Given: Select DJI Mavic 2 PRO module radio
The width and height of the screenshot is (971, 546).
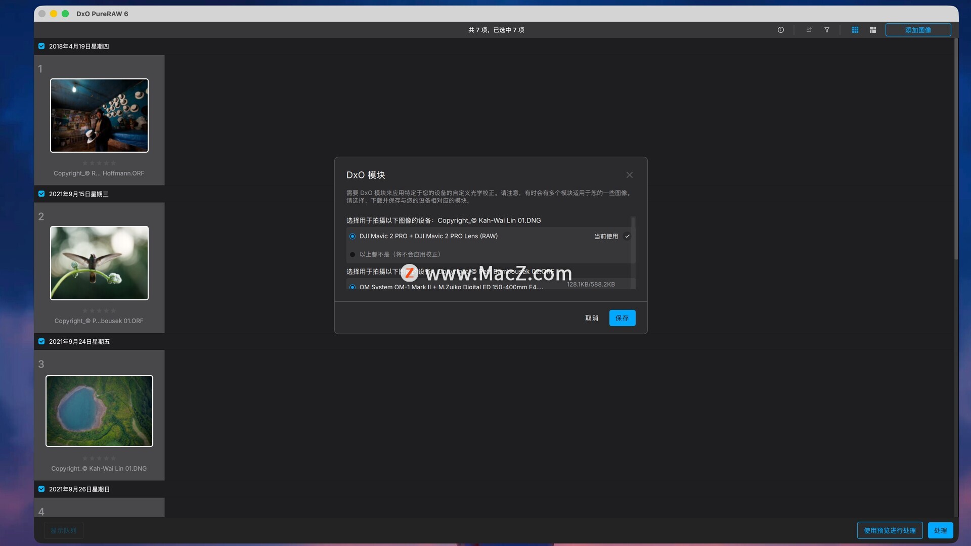Looking at the screenshot, I should 352,236.
